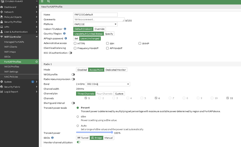Click Set for AP login password
The height and width of the screenshot is (147, 241).
(76, 39)
